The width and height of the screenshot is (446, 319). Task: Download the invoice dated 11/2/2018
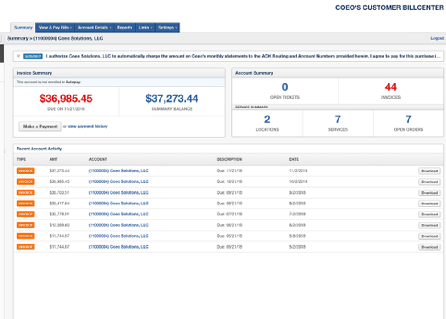point(429,171)
